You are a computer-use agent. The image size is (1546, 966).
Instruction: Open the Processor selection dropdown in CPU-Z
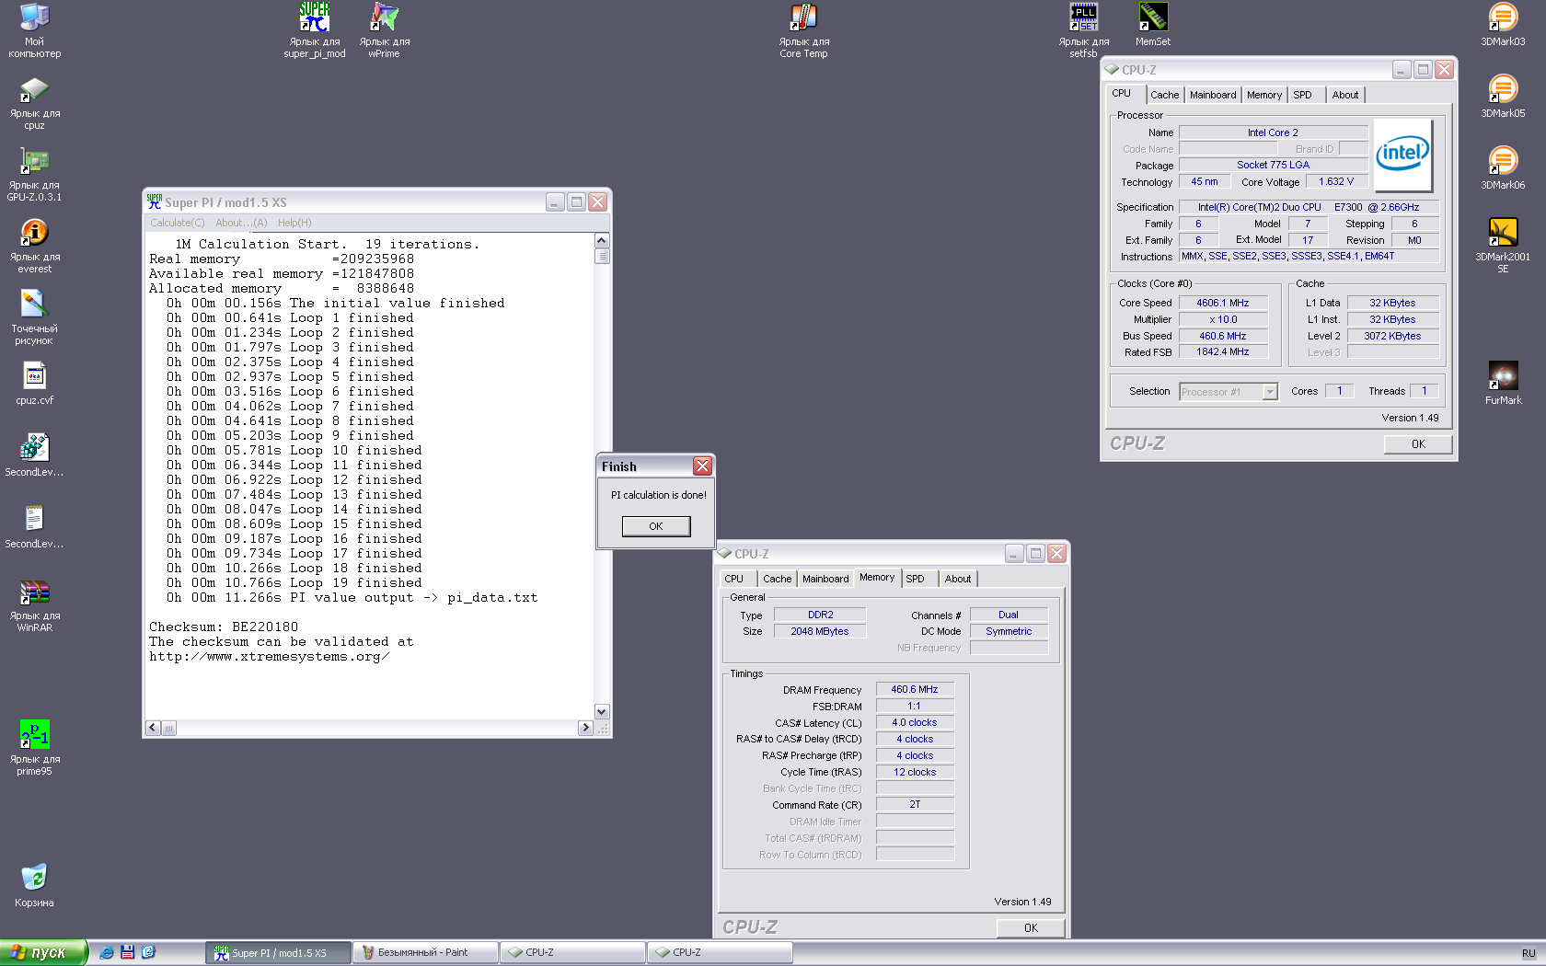pyautogui.click(x=1229, y=392)
